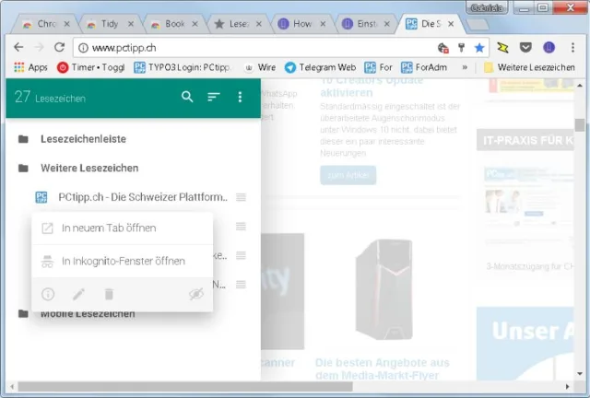The image size is (590, 398).
Task: Close the 'Tidy' tab
Action: tap(131, 24)
